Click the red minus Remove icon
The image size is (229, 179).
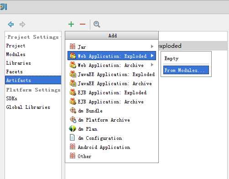point(83,24)
